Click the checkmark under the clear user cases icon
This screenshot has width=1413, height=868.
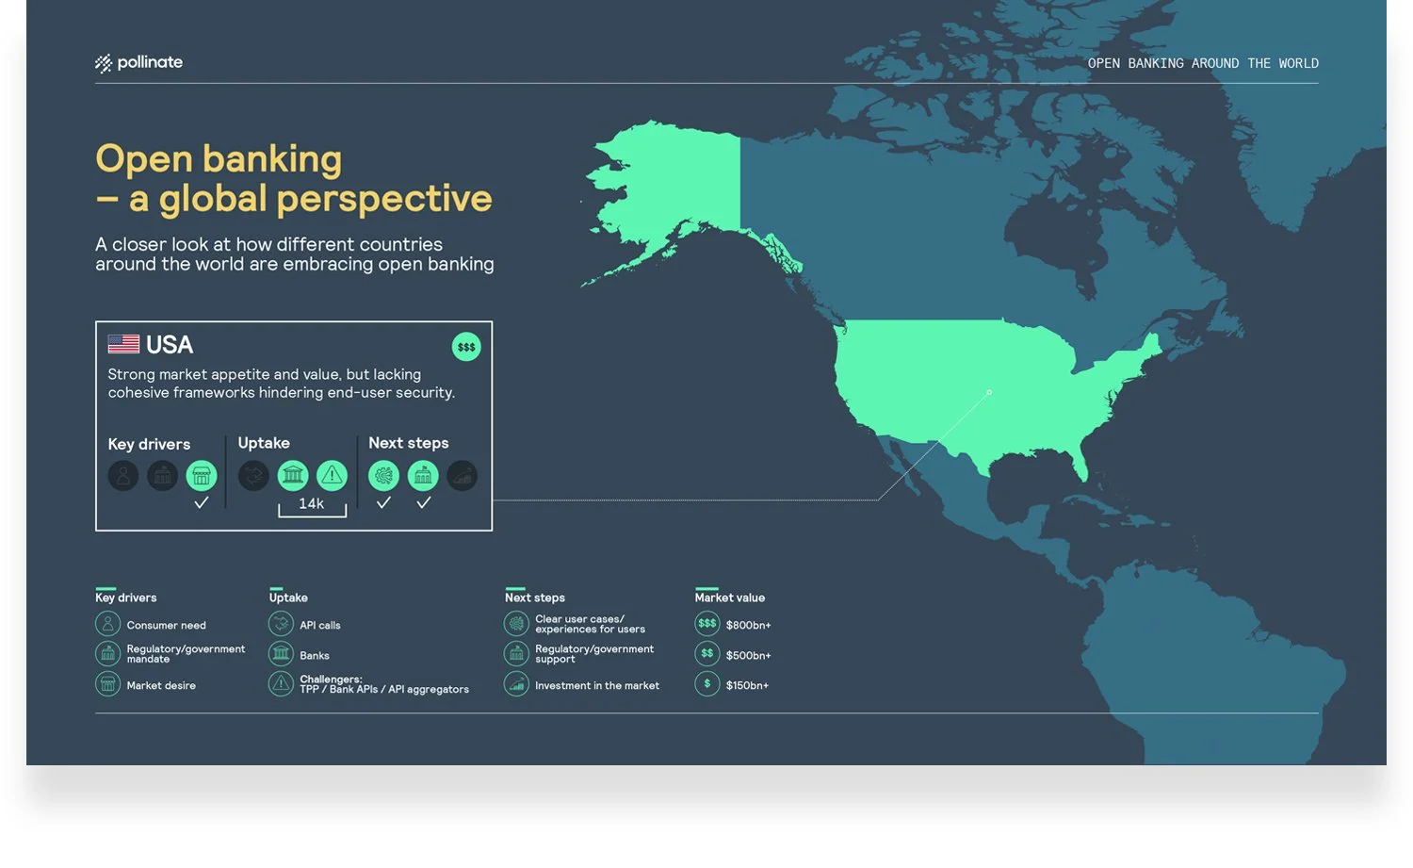(383, 503)
